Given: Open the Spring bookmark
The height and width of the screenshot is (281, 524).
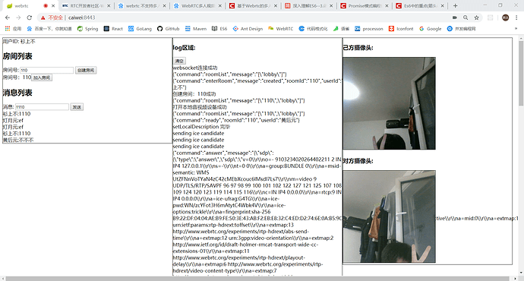Looking at the screenshot, I should [x=87, y=29].
